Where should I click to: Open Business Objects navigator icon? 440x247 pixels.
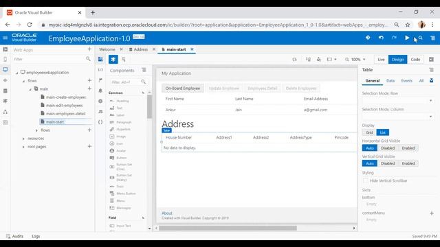[5, 91]
